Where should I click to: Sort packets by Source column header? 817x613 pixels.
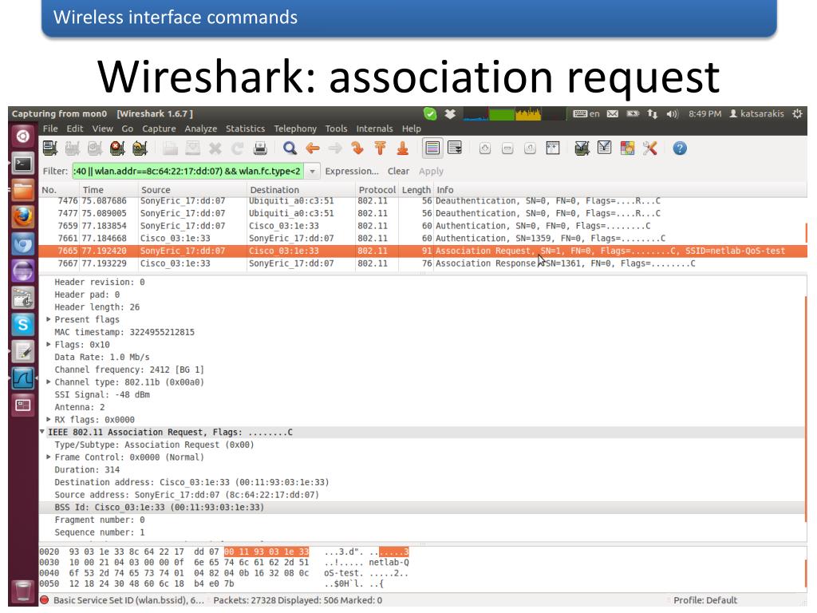coord(191,190)
